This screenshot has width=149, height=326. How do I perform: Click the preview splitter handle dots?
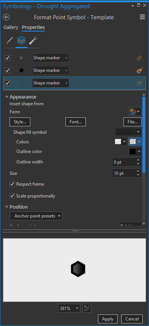(x=75, y=231)
